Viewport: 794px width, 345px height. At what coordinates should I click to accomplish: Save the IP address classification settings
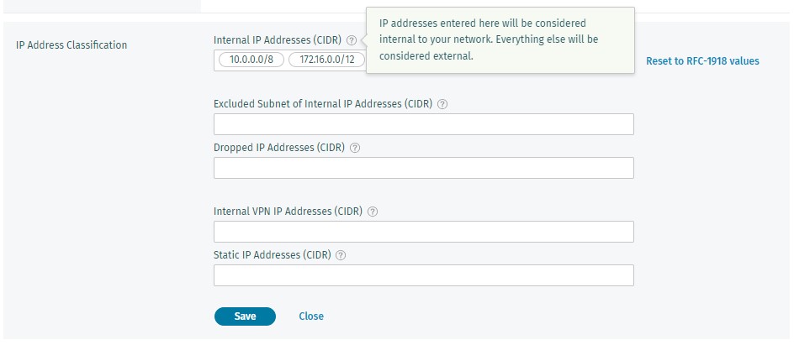pyautogui.click(x=245, y=316)
